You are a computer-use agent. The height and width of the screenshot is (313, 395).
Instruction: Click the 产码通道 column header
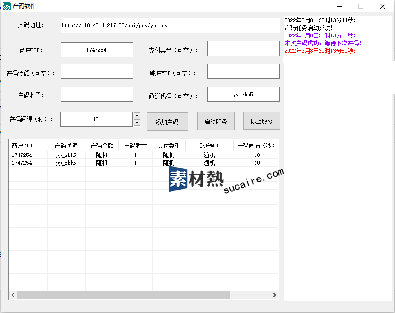click(66, 145)
